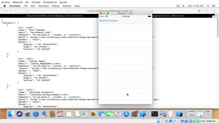Open the Trash in the Dock

(x=208, y=114)
